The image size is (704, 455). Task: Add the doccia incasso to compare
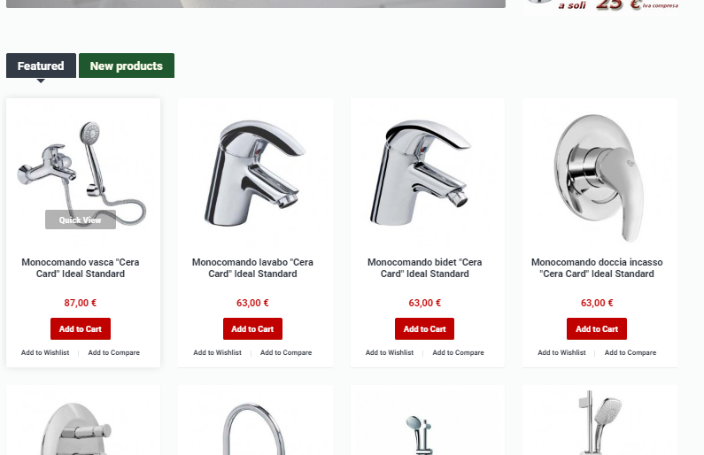631,352
